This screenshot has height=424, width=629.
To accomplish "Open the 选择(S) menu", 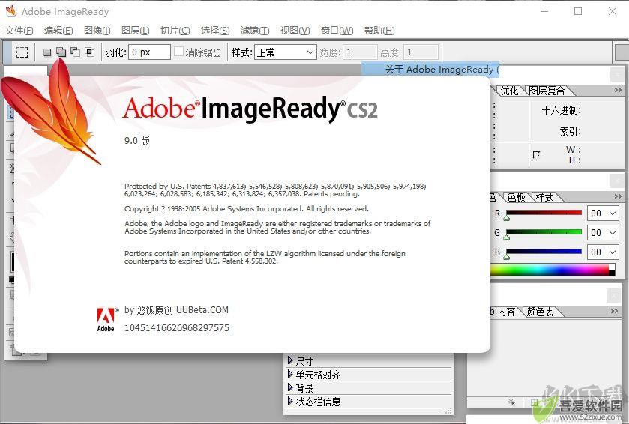I will 215,31.
